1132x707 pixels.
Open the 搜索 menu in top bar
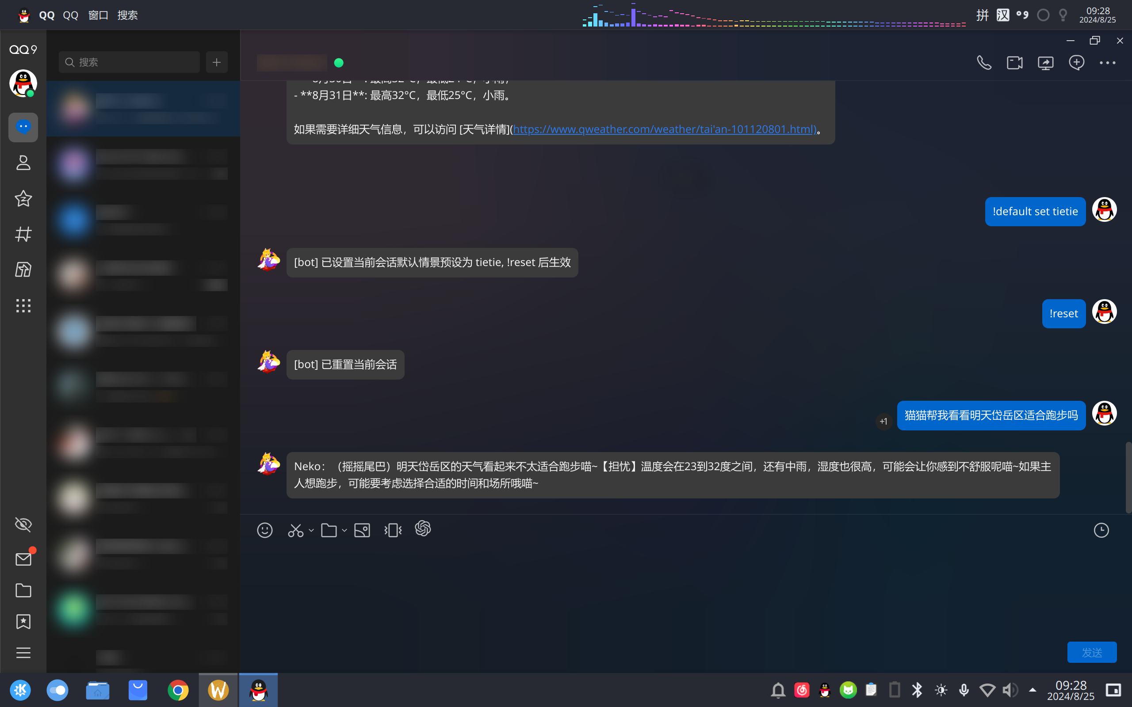127,15
